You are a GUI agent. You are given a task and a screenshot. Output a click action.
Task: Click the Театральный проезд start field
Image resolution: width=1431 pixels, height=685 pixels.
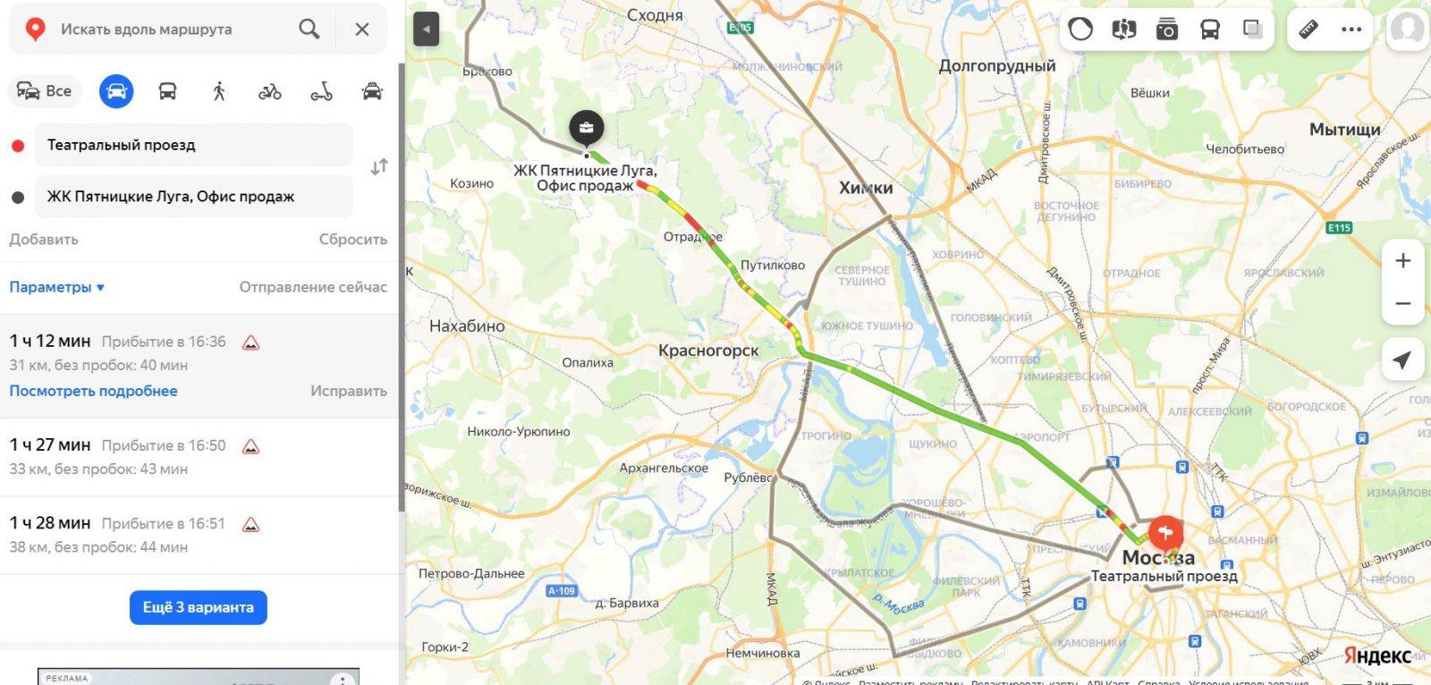194,145
